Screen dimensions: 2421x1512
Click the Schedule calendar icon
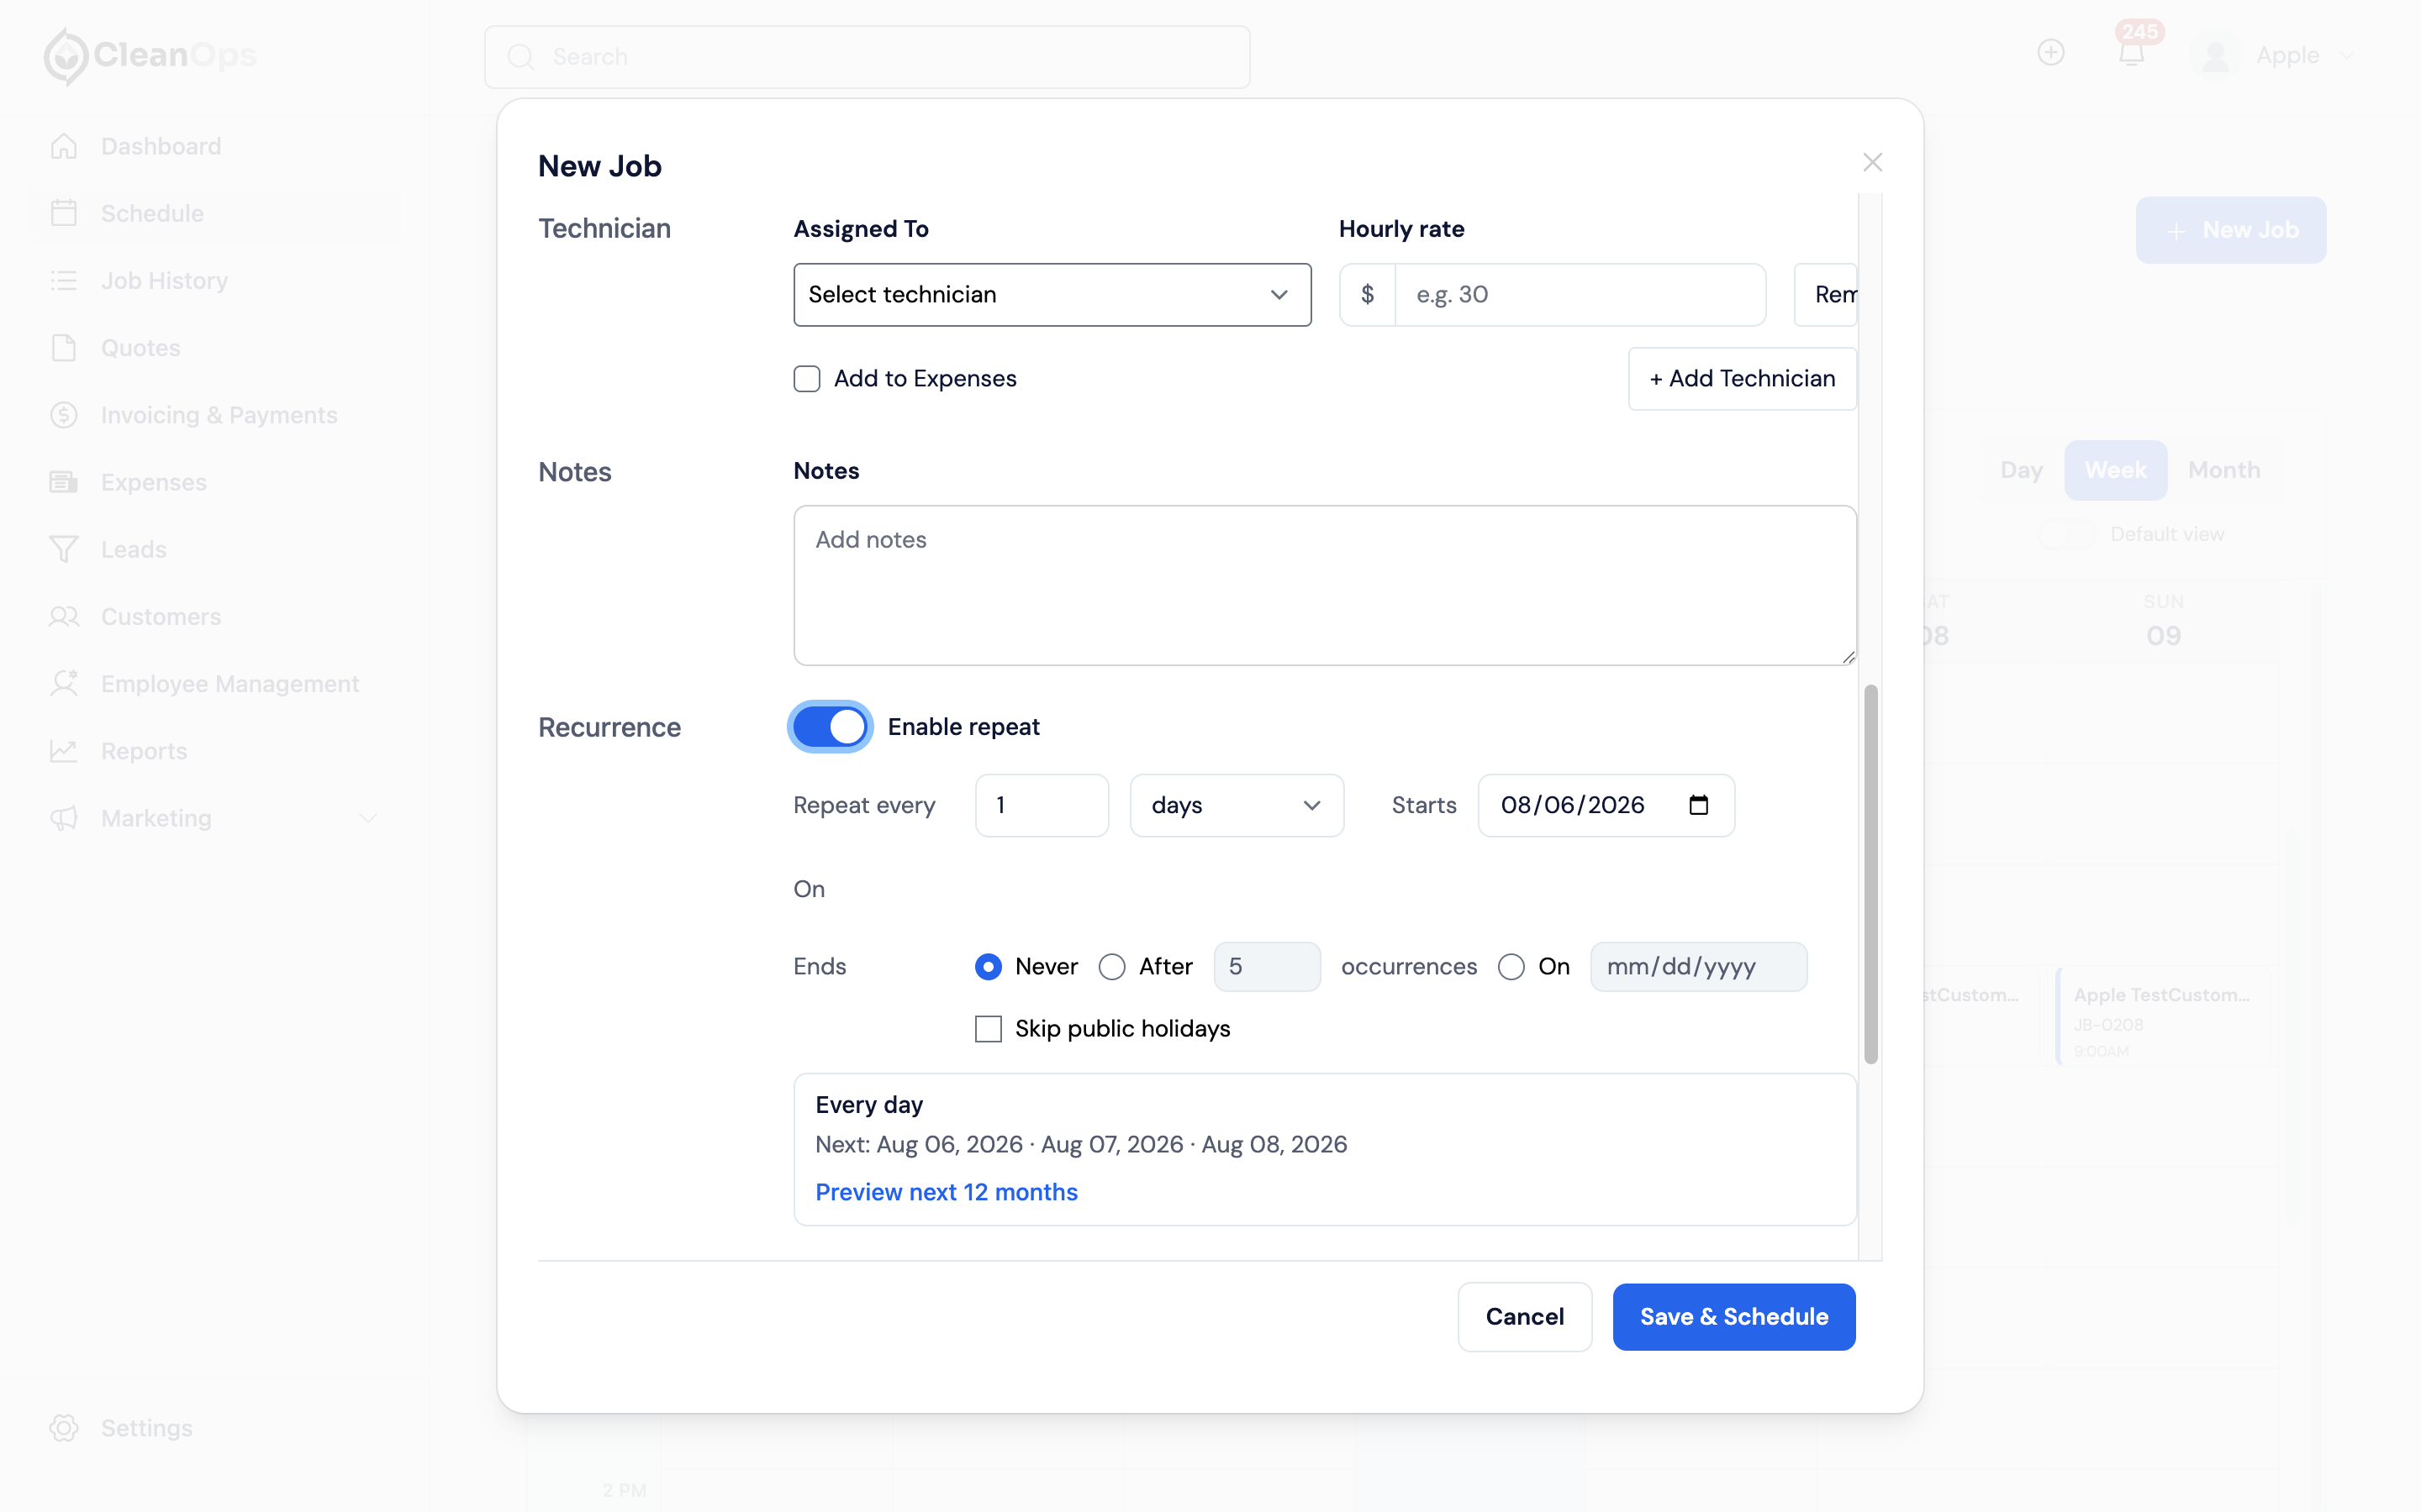point(64,213)
